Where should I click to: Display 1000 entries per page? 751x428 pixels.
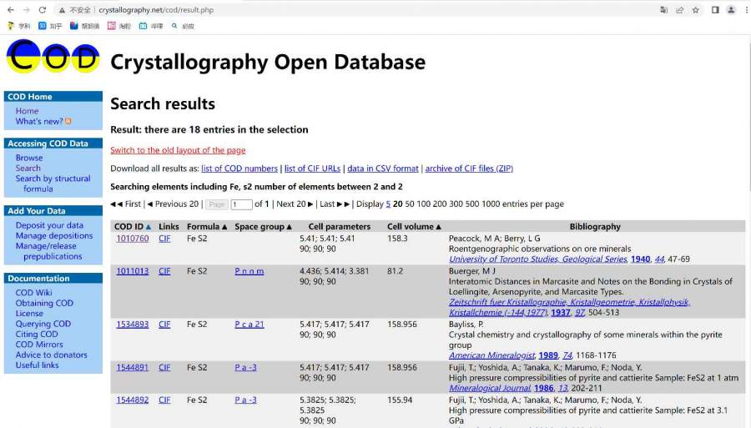[491, 204]
